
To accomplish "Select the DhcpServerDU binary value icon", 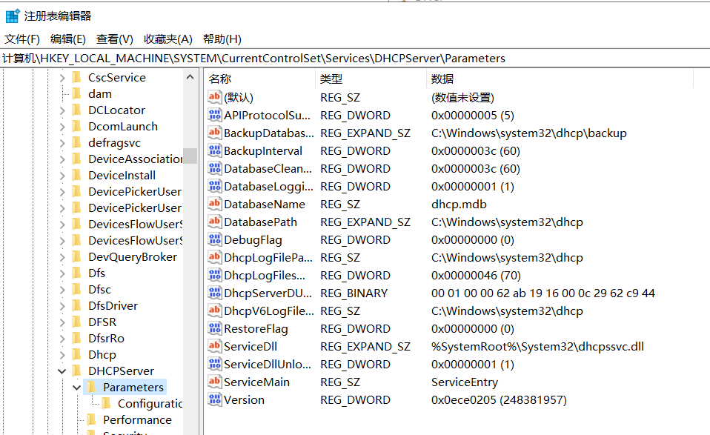I will click(x=215, y=293).
